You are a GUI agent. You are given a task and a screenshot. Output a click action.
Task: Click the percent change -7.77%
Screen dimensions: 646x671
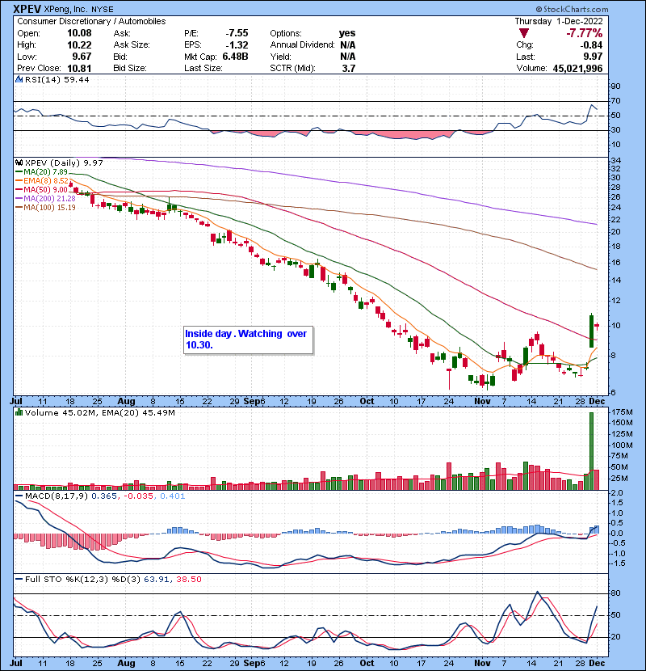[x=585, y=33]
